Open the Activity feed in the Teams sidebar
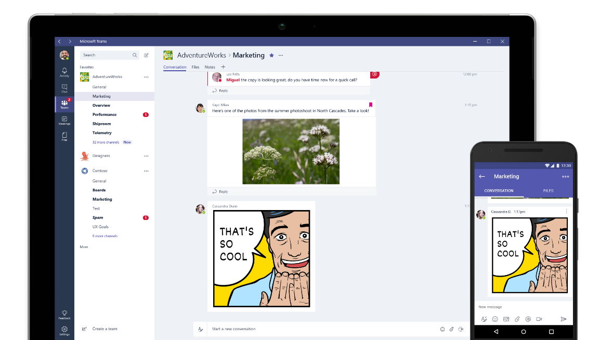This screenshot has height=340, width=613. point(64,72)
